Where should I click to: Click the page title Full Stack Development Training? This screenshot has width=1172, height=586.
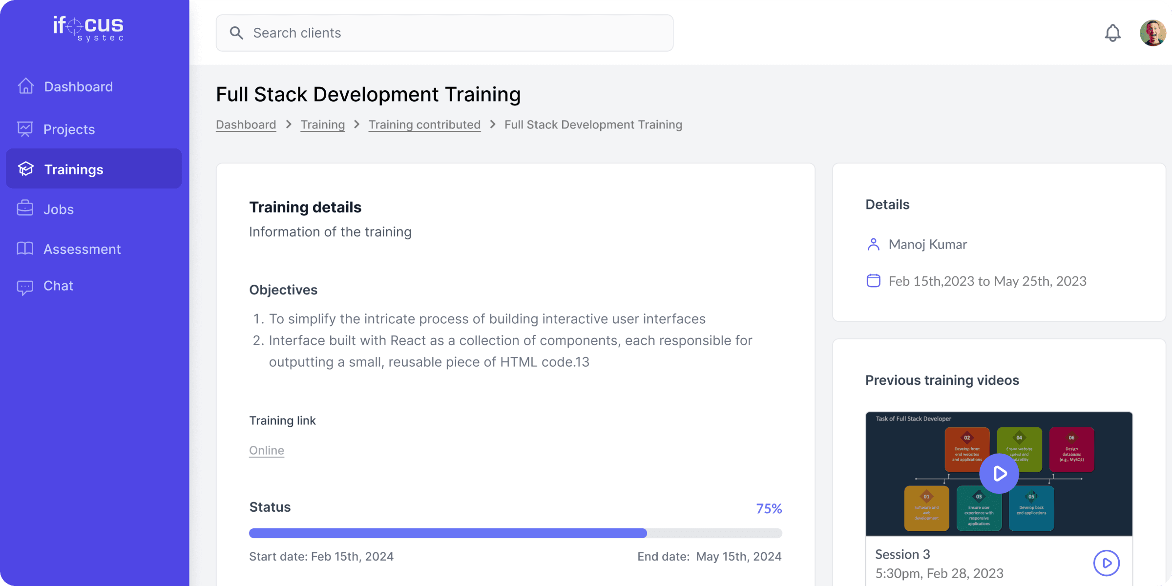pos(368,94)
